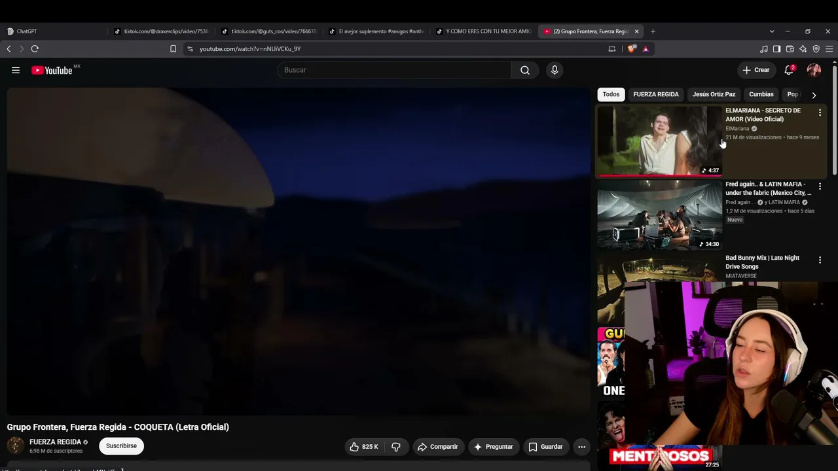
Task: Open the account avatar menu
Action: tap(814, 70)
